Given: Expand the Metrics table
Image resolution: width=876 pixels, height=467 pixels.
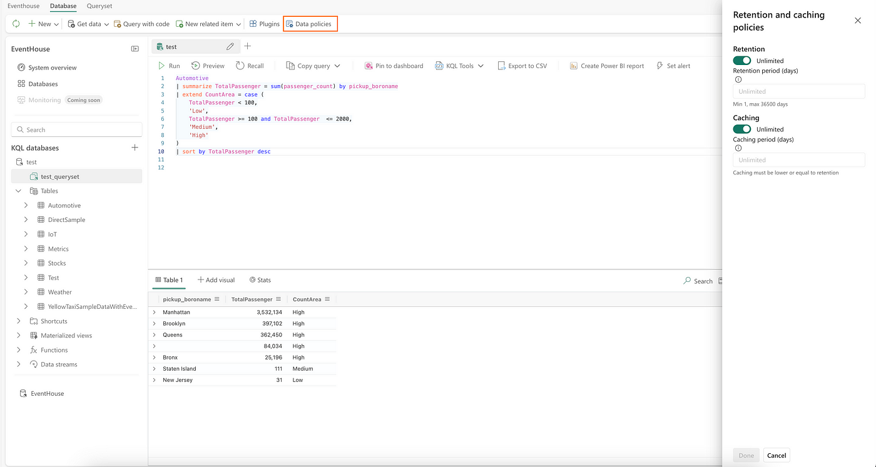Looking at the screenshot, I should (x=26, y=249).
